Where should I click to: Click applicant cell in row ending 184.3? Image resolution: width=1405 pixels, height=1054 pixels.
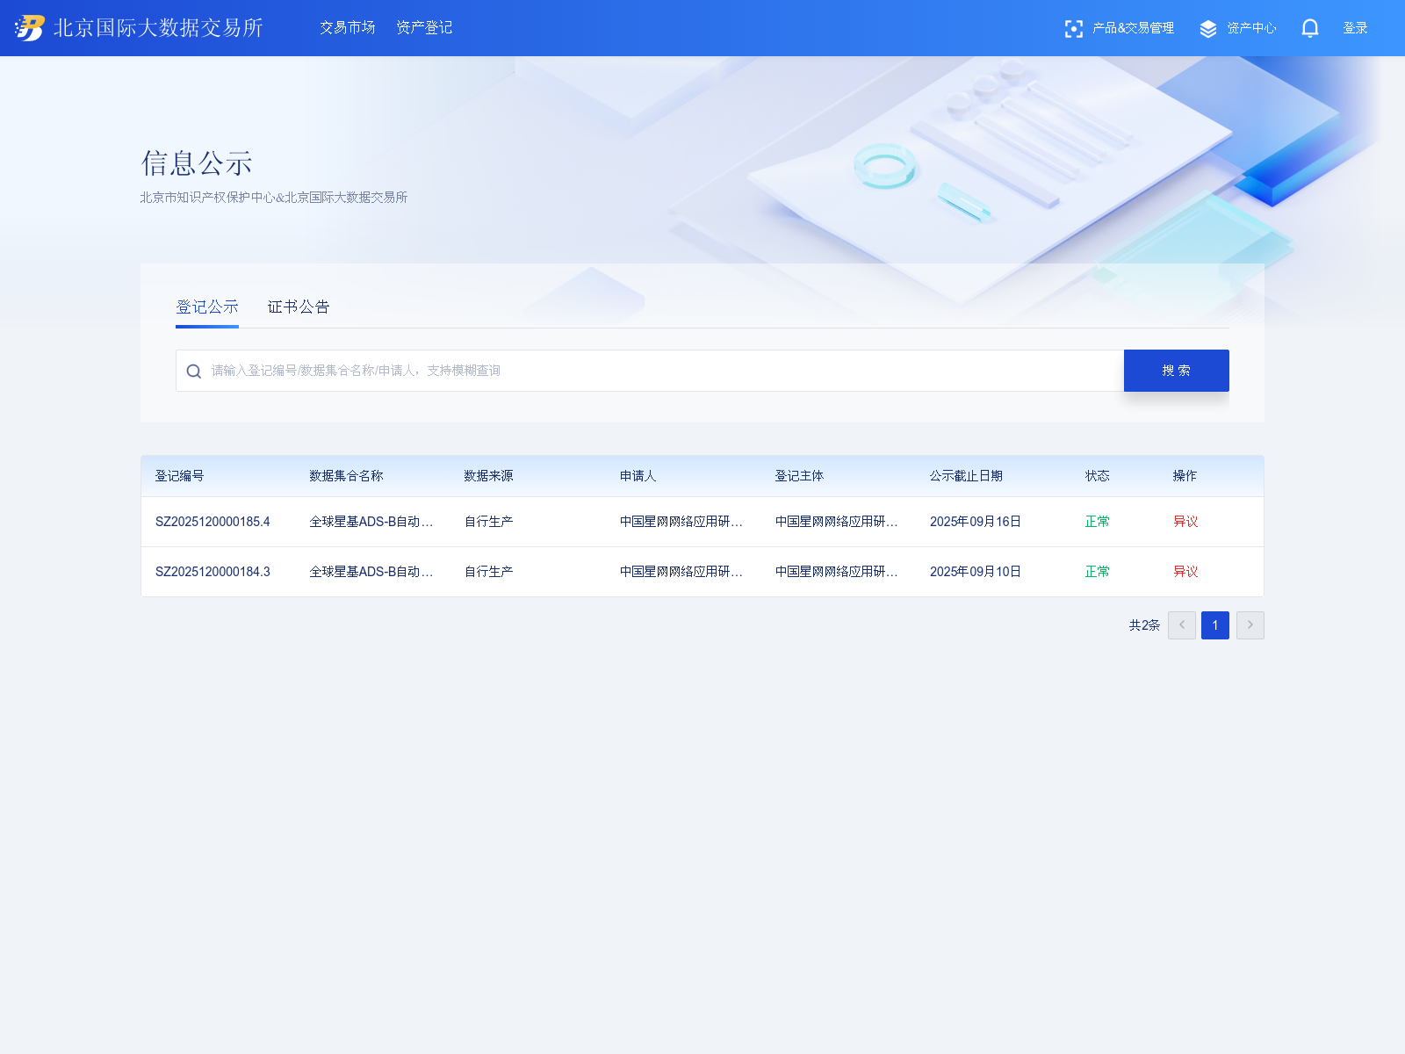click(681, 572)
